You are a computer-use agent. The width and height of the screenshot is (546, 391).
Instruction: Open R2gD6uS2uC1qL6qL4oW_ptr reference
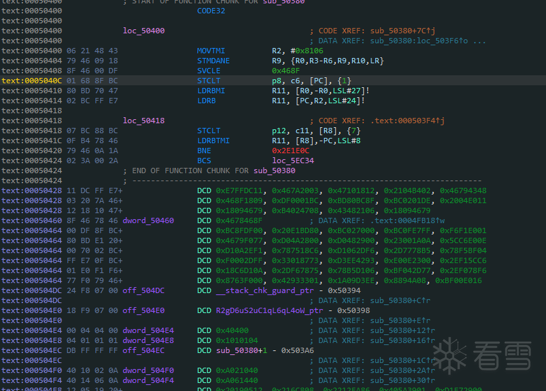(x=269, y=310)
